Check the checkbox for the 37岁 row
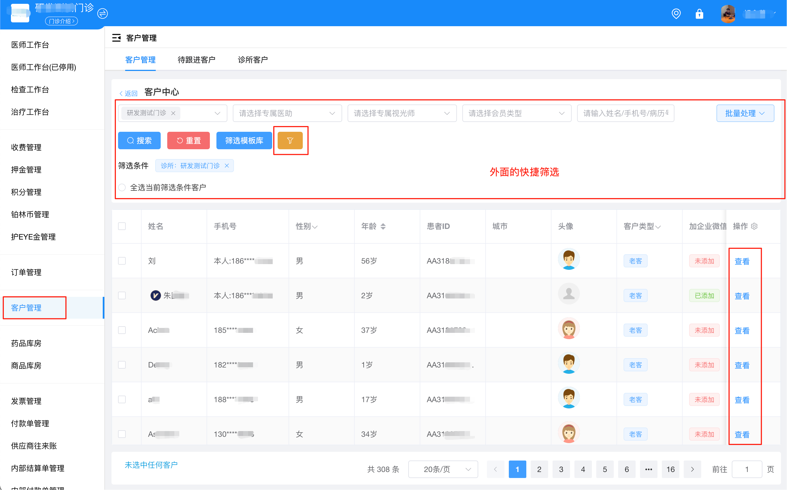Viewport: 787px width, 490px height. click(122, 330)
